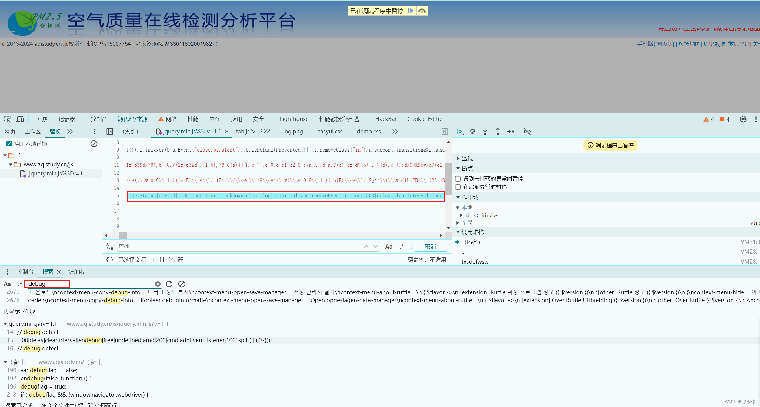Toggle device toolbar icon

click(x=20, y=119)
